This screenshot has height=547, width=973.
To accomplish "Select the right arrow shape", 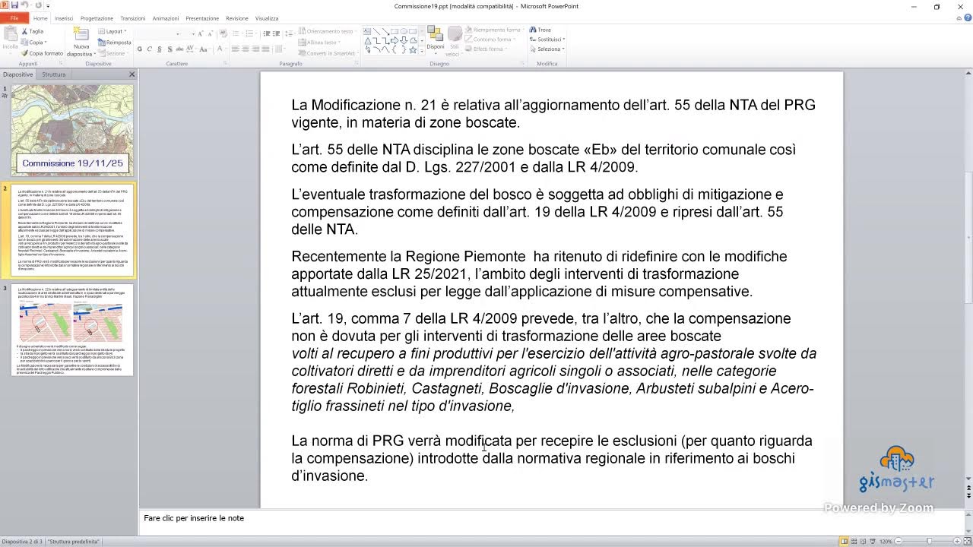I will point(395,40).
